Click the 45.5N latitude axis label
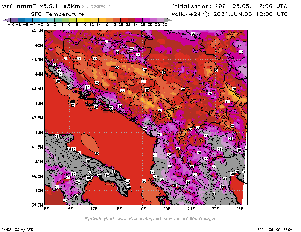Image resolution: width=301 pixels, height=232 pixels. pos(37,30)
